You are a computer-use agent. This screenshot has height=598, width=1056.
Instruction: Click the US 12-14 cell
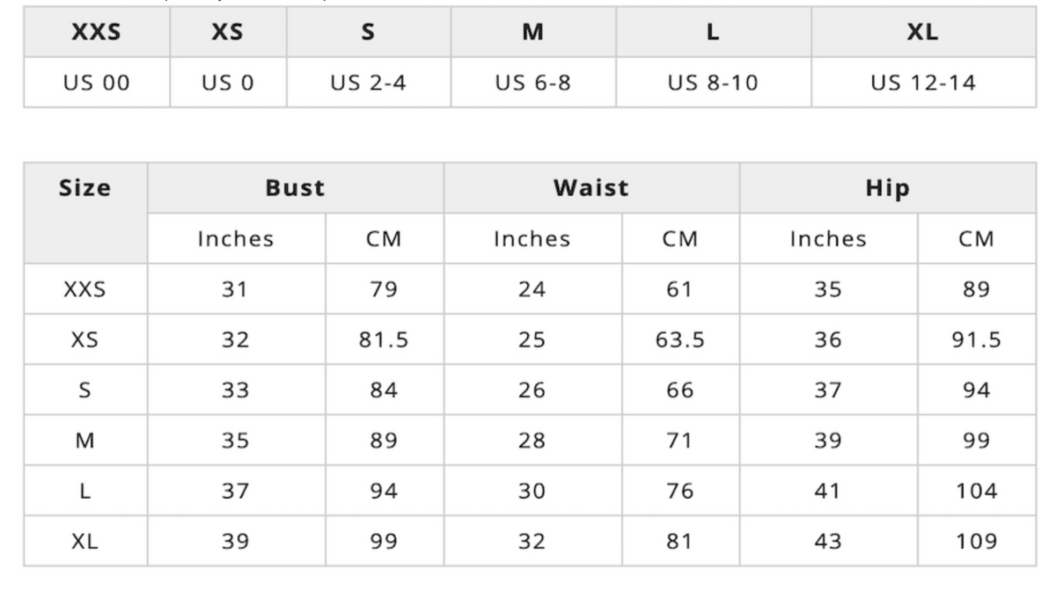(x=924, y=84)
